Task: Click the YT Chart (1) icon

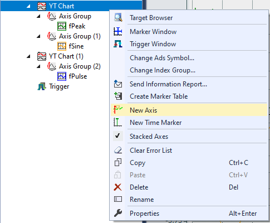Action: point(42,56)
